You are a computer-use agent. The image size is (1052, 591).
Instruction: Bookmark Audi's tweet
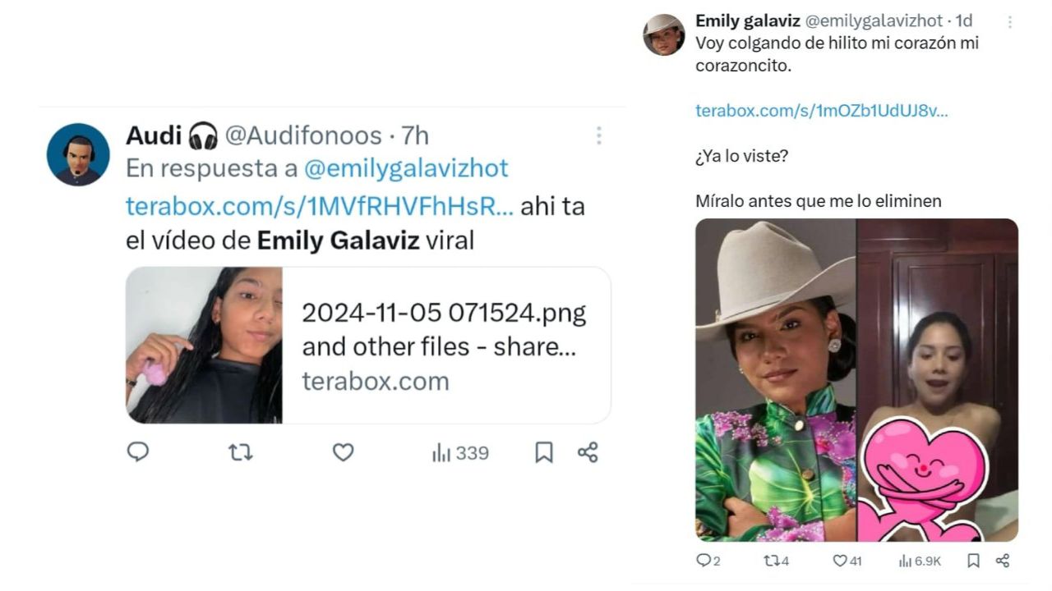click(544, 452)
